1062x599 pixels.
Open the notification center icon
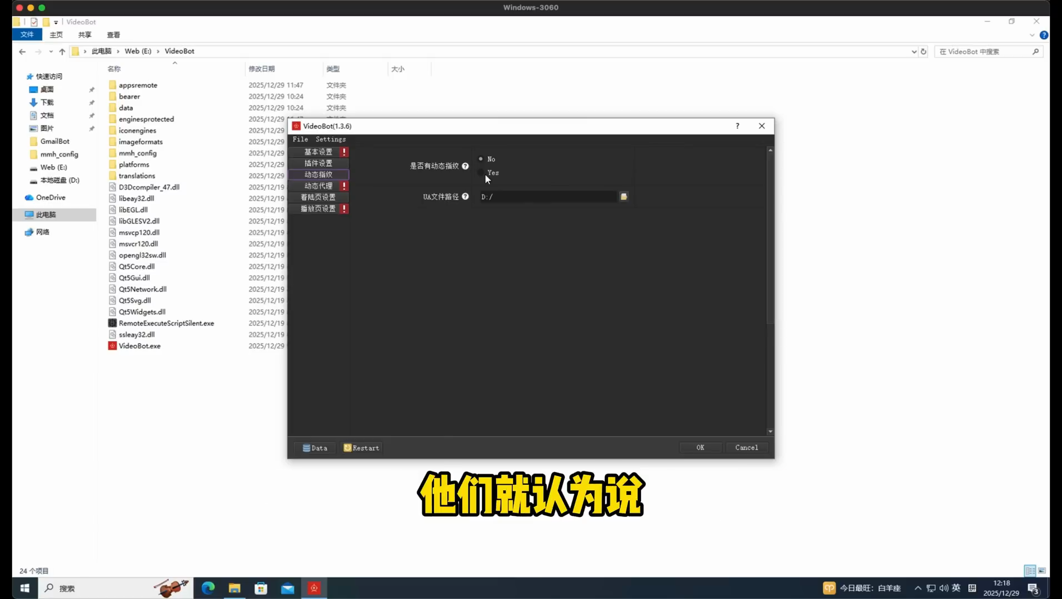(1033, 588)
